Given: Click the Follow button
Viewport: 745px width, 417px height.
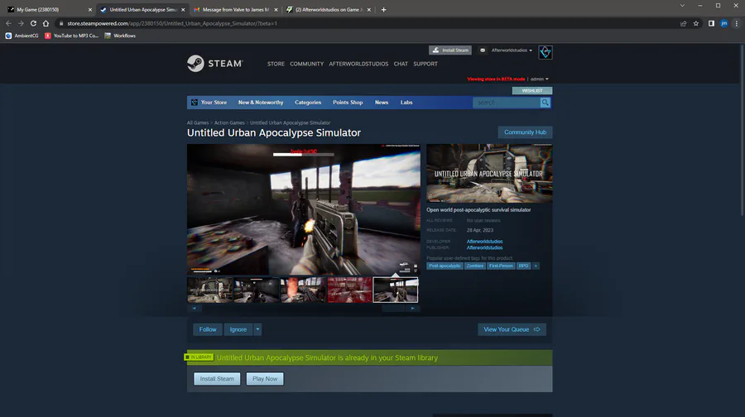Looking at the screenshot, I should point(208,329).
